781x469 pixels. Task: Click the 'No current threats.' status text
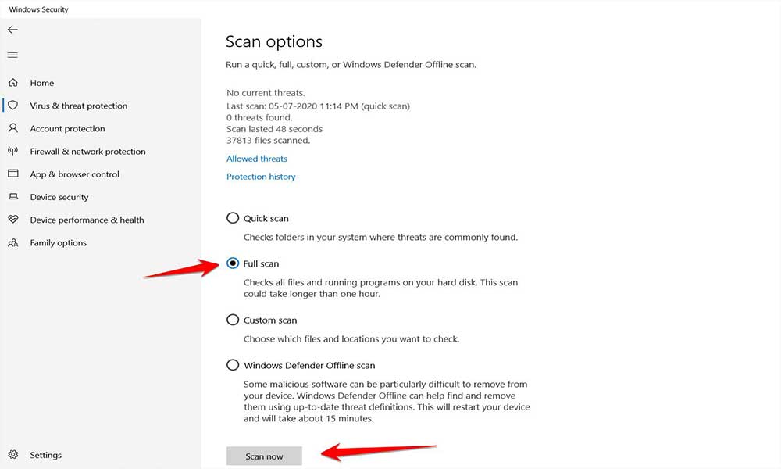266,93
